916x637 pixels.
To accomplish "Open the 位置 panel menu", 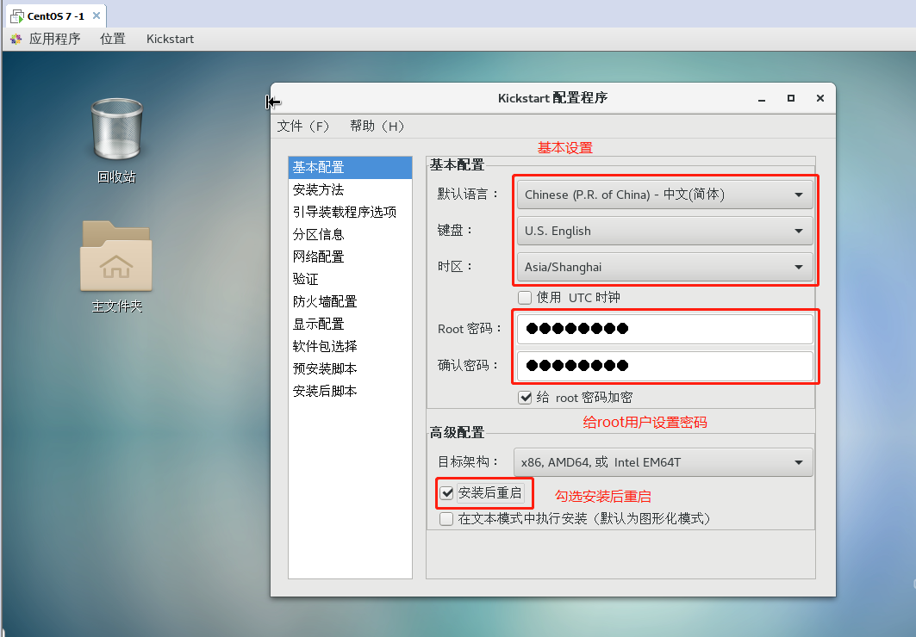I will point(113,39).
